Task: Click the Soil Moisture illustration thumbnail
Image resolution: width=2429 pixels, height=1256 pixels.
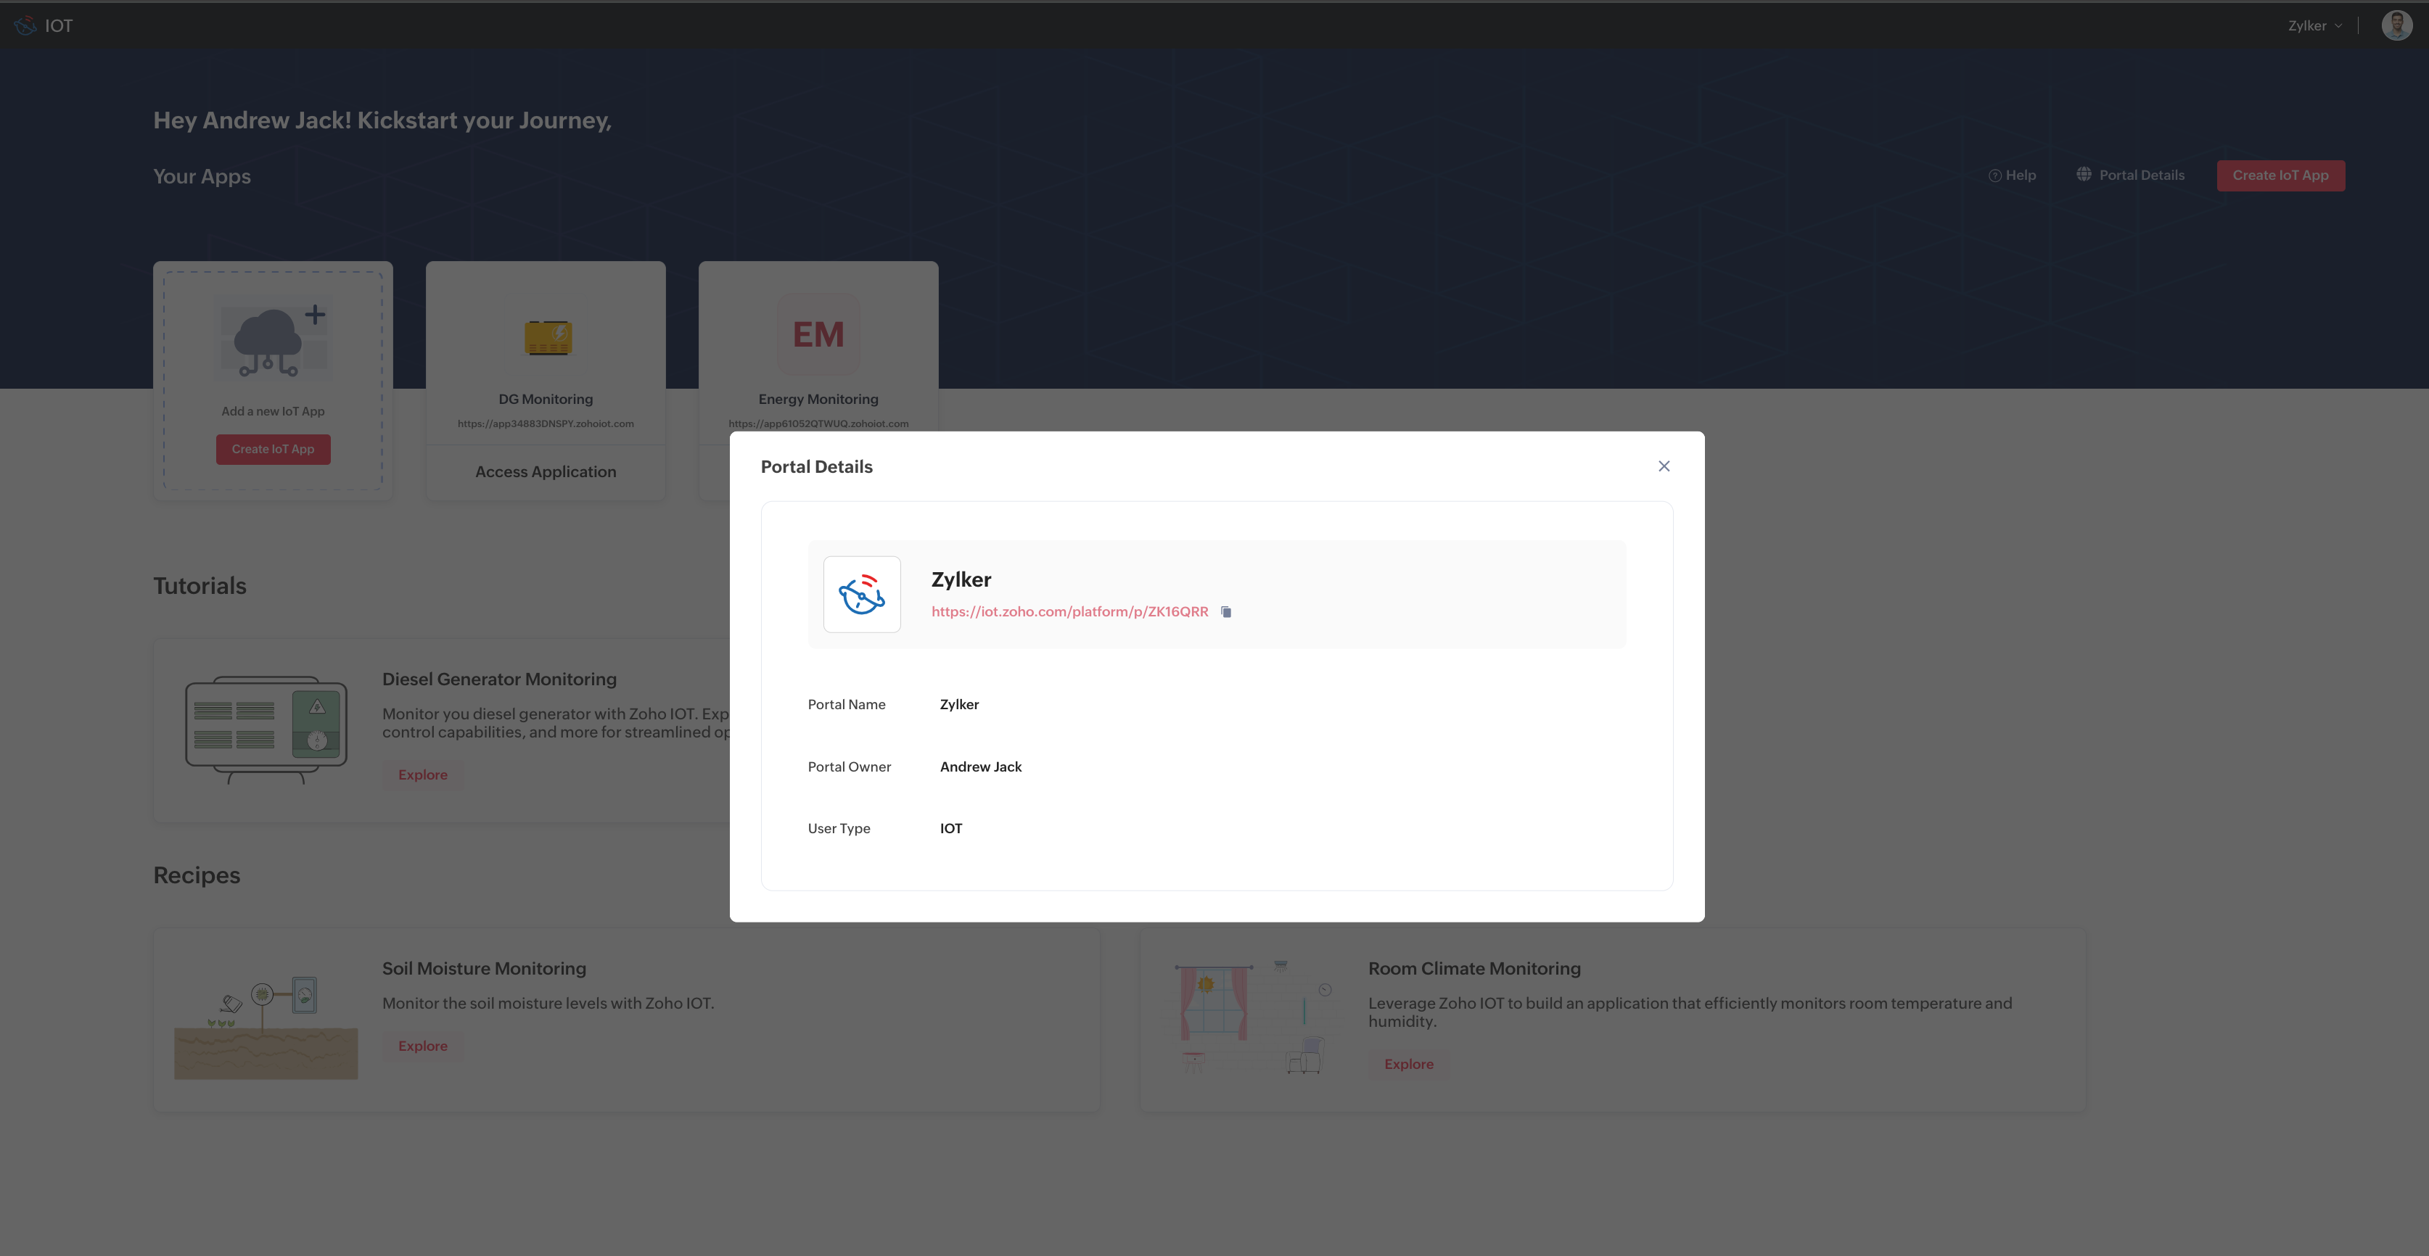Action: pos(266,1027)
